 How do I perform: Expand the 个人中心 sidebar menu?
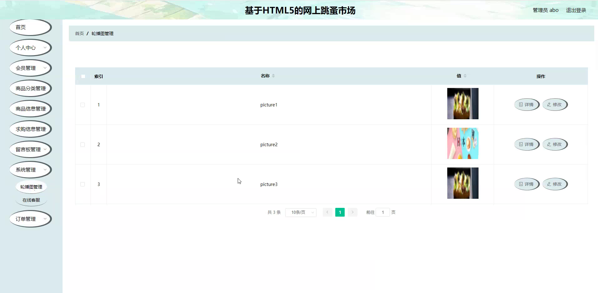click(x=30, y=48)
